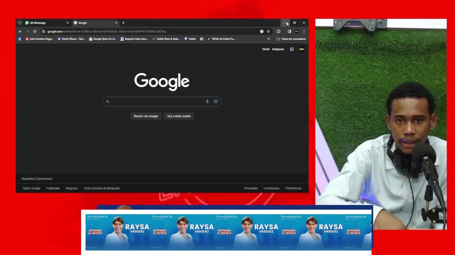Click the Google logo
Viewport: 455px width, 255px height.
pyautogui.click(x=162, y=82)
